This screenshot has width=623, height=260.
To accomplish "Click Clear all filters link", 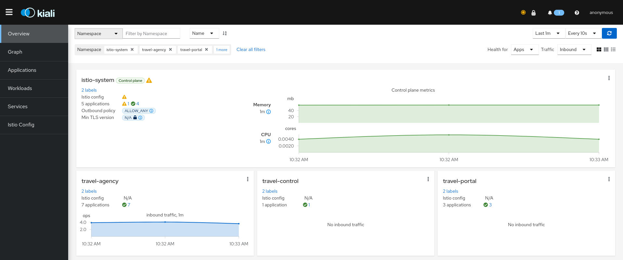I will (251, 49).
